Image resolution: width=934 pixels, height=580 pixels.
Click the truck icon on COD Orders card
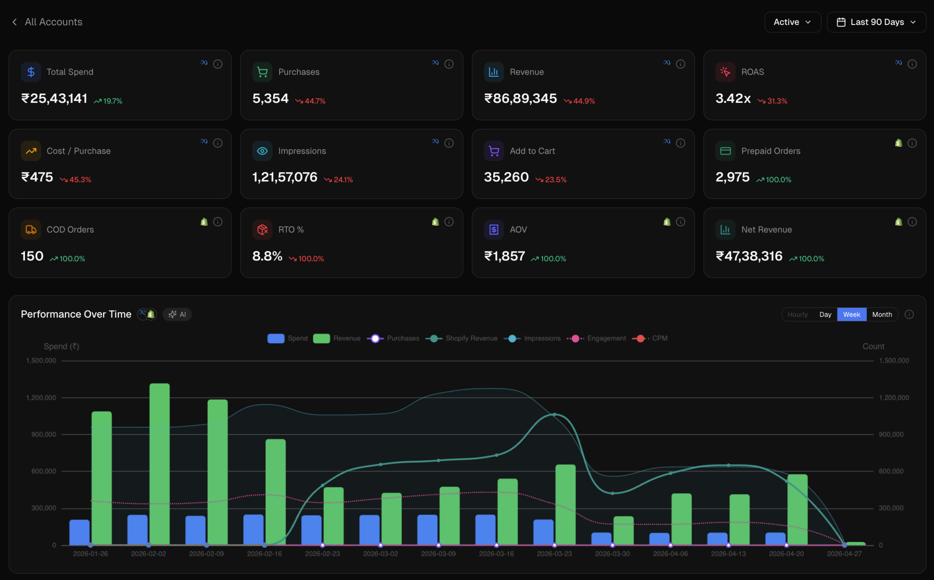pyautogui.click(x=31, y=230)
